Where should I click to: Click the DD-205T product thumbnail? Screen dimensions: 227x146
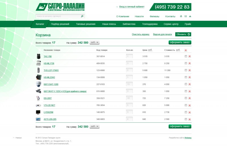[38, 98]
